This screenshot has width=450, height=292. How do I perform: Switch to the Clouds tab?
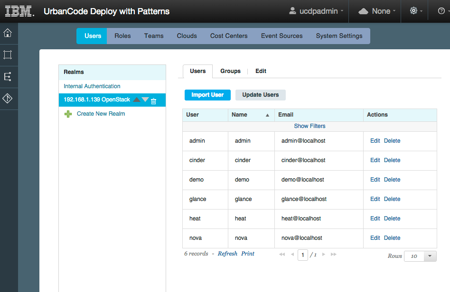187,36
